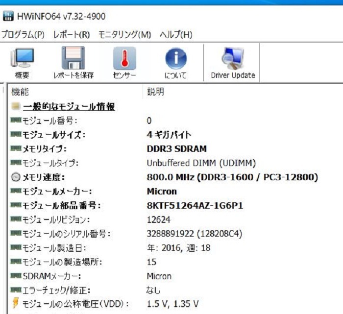Click the RAM icon beside モジュールのシリアル番号
The image size is (343, 314).
[x=16, y=233]
